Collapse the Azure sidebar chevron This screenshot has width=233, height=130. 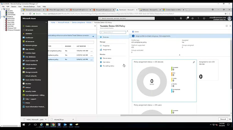tap(46, 23)
